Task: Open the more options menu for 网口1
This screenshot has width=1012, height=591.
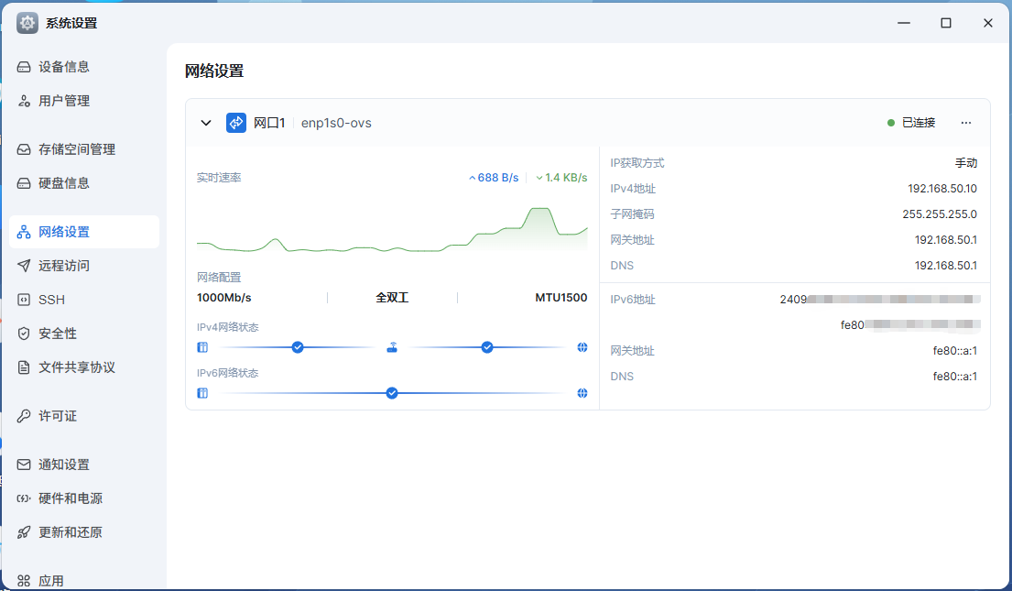Action: coord(966,123)
